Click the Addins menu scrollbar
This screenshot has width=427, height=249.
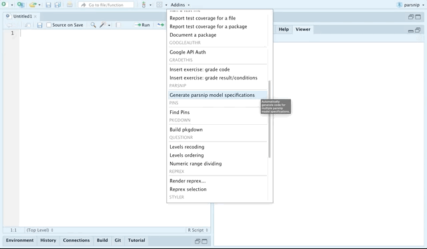coord(270,119)
